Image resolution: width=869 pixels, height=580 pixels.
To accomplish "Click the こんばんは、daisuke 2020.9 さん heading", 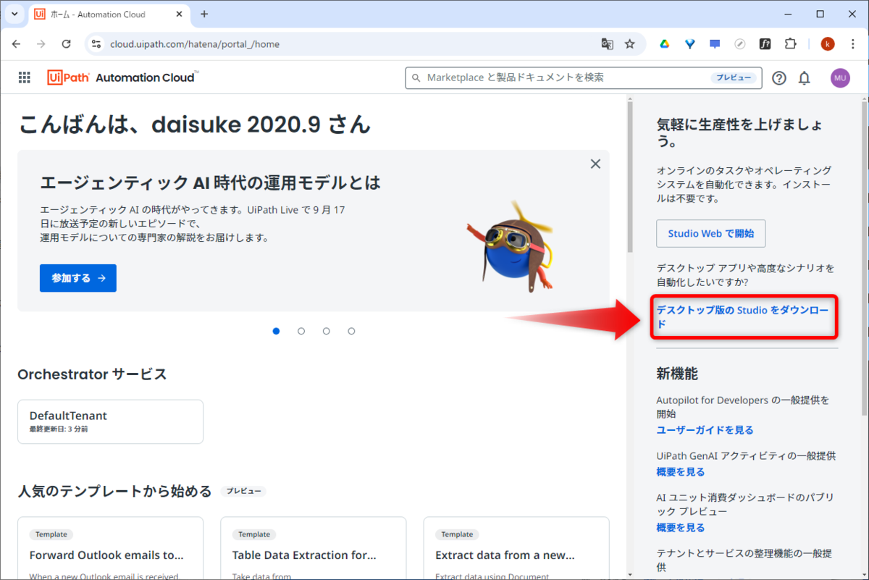I will click(x=194, y=125).
